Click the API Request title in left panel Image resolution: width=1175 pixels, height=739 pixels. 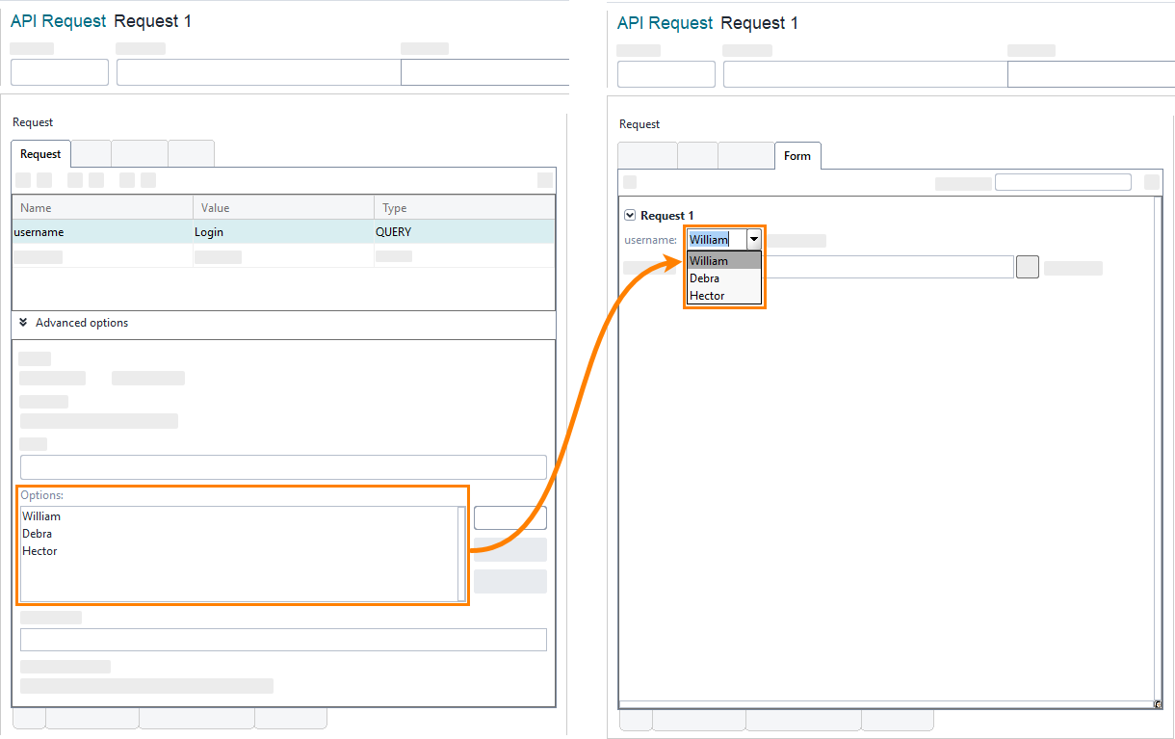[57, 21]
